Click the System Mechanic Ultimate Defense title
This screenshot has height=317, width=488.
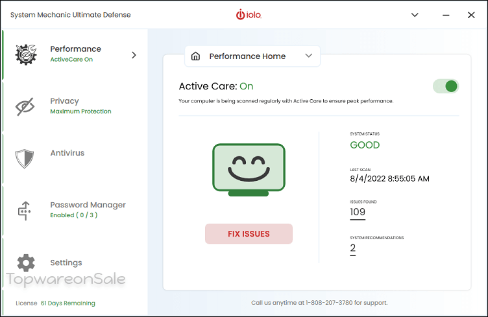[70, 15]
